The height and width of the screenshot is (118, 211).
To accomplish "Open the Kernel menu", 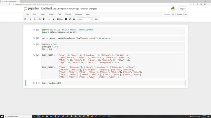I will click(x=68, y=14).
